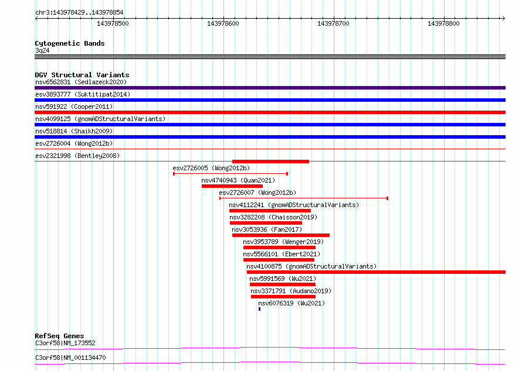This screenshot has width=522, height=371.
Task: Click the 143978700 ruler position label
Action: (333, 23)
